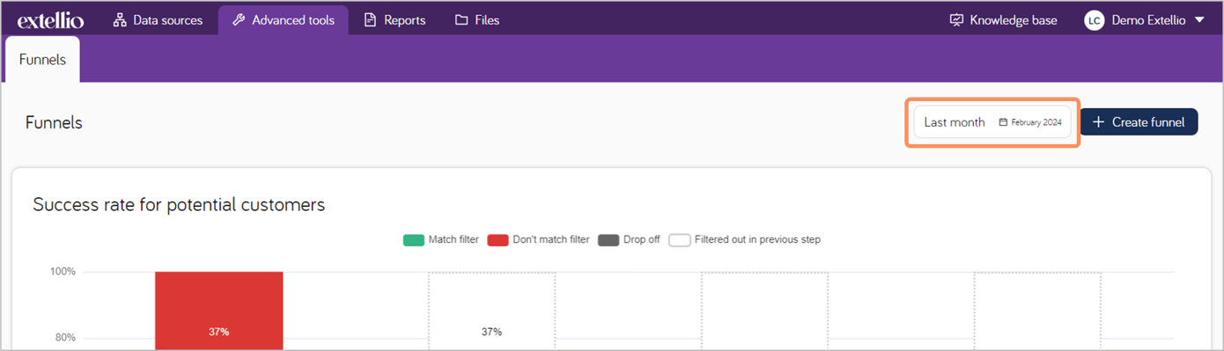Toggle the Drop off legend entry
Image resolution: width=1224 pixels, height=351 pixels.
pos(629,239)
